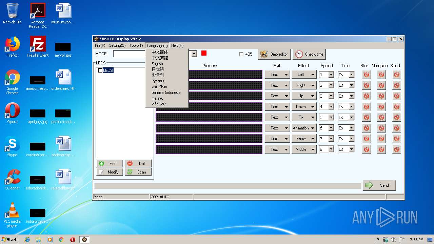Toggle Marquee for the Left effect row

coord(381,75)
